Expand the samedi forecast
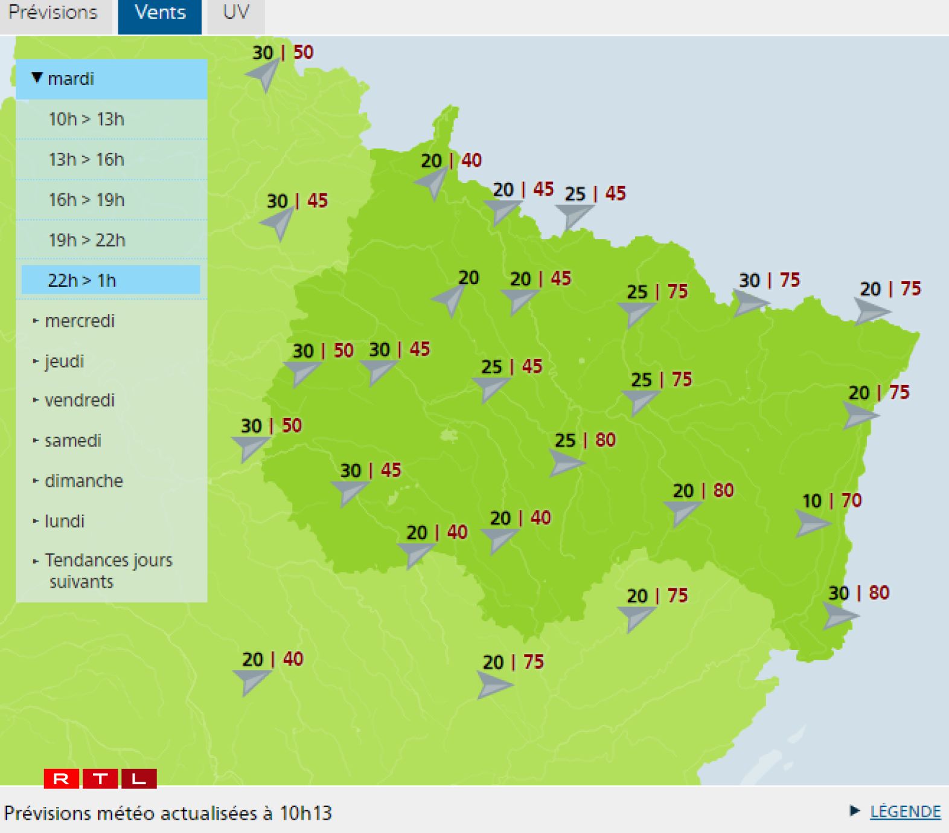The height and width of the screenshot is (833, 949). [x=72, y=441]
